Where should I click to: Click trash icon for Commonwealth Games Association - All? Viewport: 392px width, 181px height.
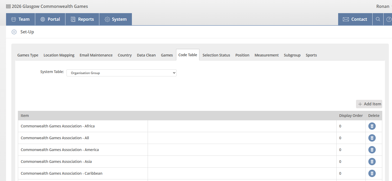pos(372,138)
